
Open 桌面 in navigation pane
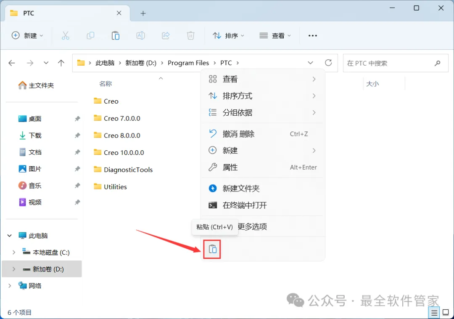pos(30,119)
